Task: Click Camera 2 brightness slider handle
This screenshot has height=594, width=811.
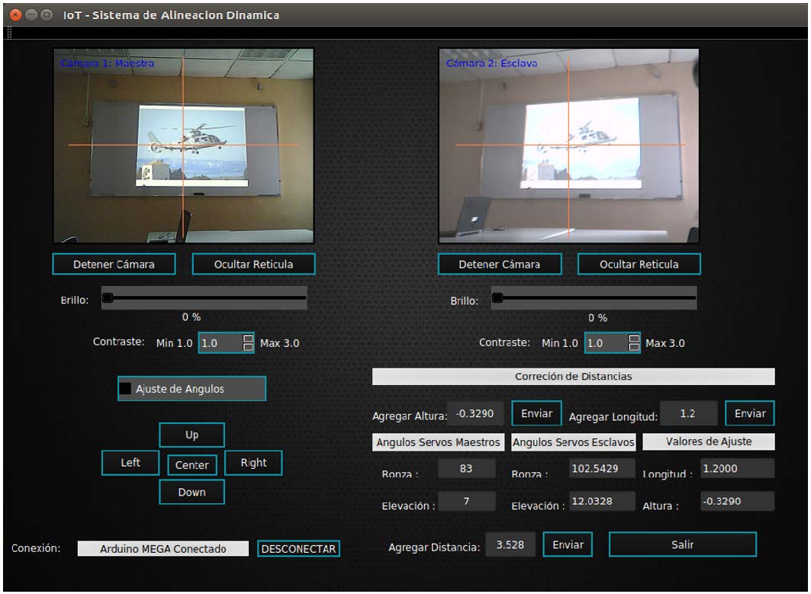Action: (497, 298)
